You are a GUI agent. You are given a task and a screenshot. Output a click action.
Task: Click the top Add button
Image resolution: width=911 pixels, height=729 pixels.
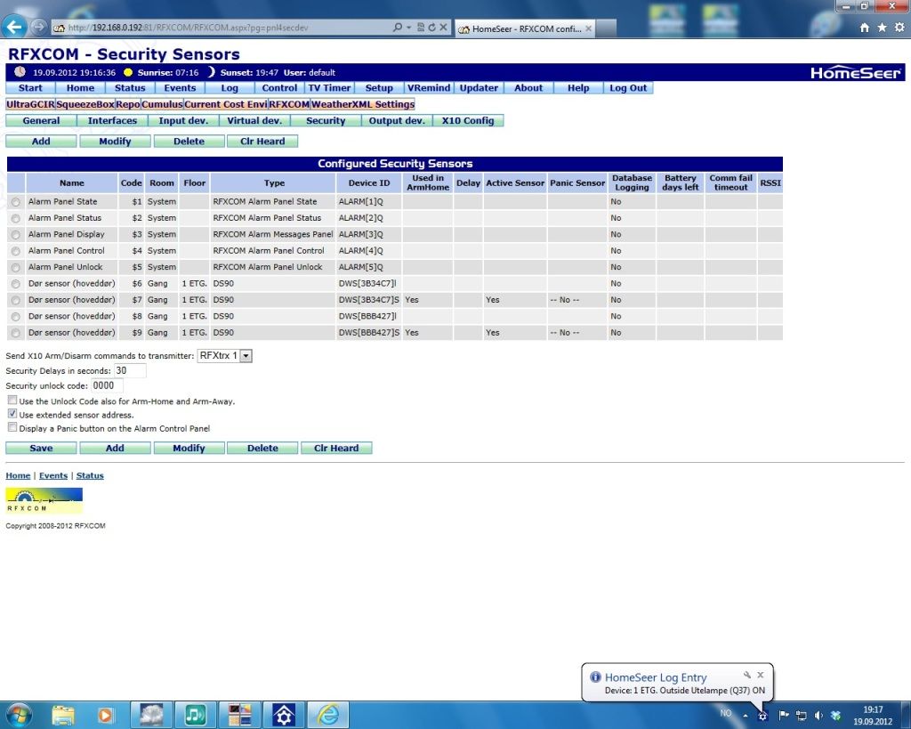pos(41,142)
